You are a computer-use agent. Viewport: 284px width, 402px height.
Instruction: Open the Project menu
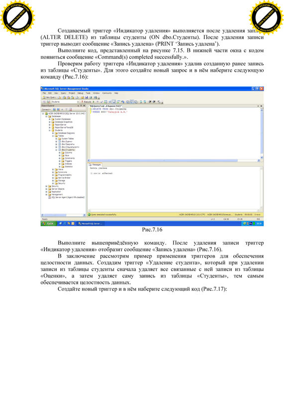tap(72, 93)
